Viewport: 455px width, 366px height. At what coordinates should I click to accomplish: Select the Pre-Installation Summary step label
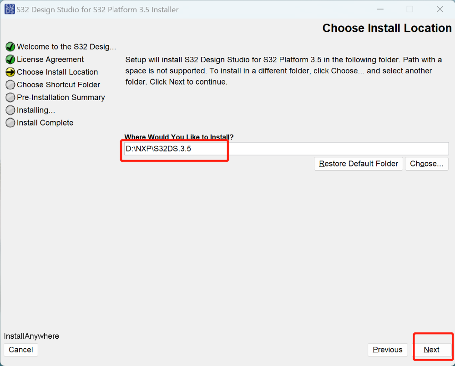click(61, 98)
